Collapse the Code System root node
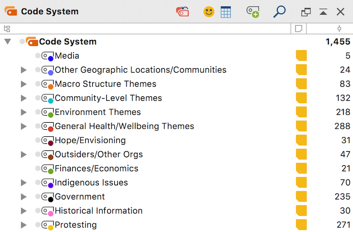Screen dimensions: 353x232 8,42
